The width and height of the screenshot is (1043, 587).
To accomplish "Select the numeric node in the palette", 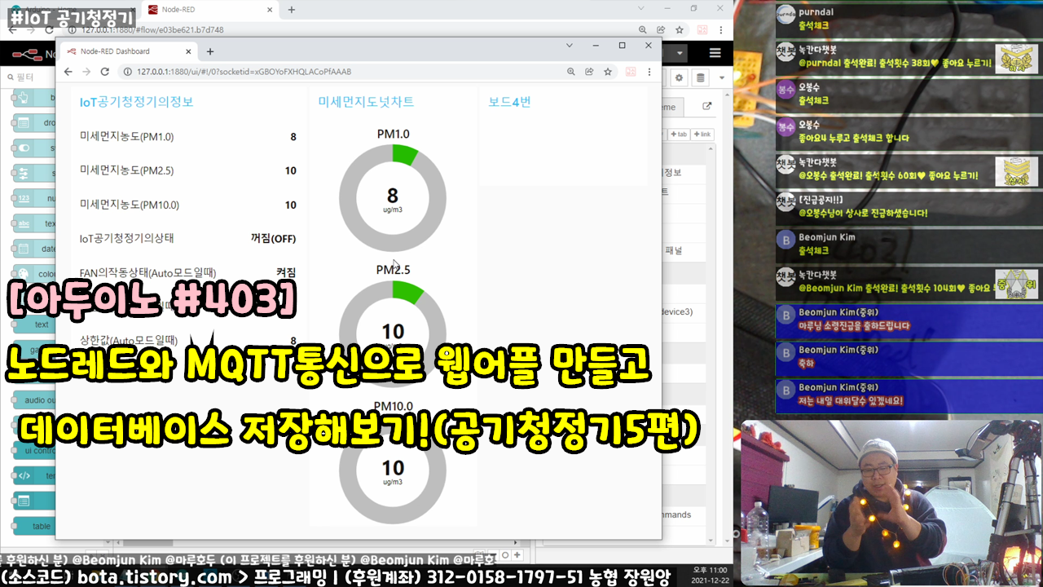I will click(x=34, y=198).
